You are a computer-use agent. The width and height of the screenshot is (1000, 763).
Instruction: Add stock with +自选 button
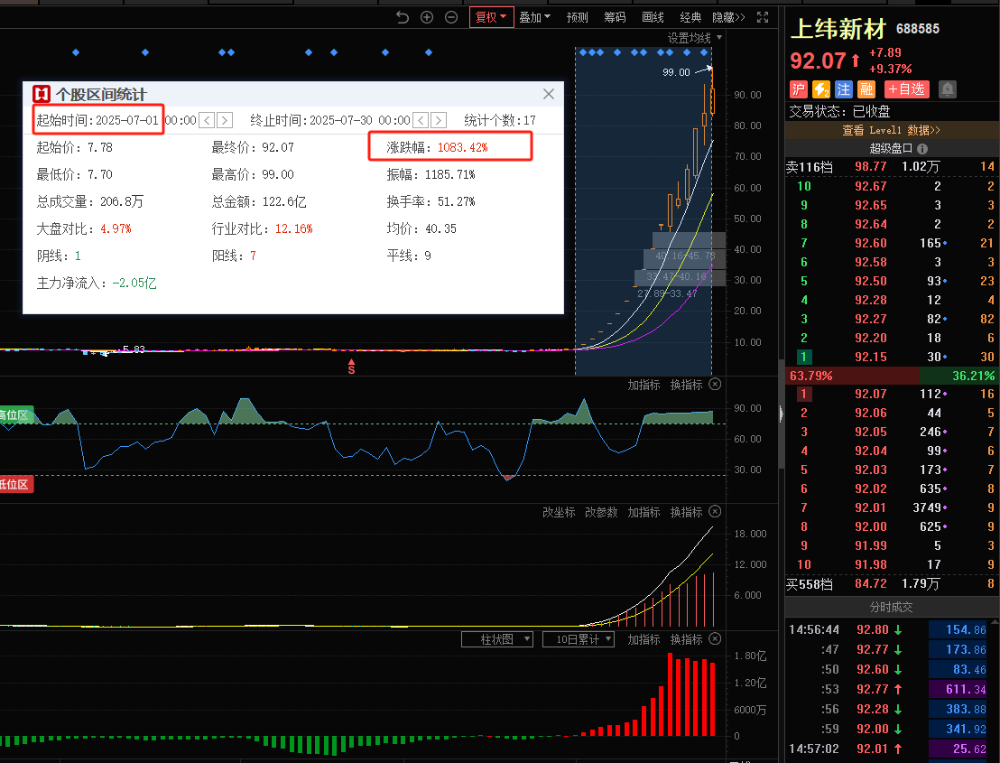pyautogui.click(x=906, y=89)
